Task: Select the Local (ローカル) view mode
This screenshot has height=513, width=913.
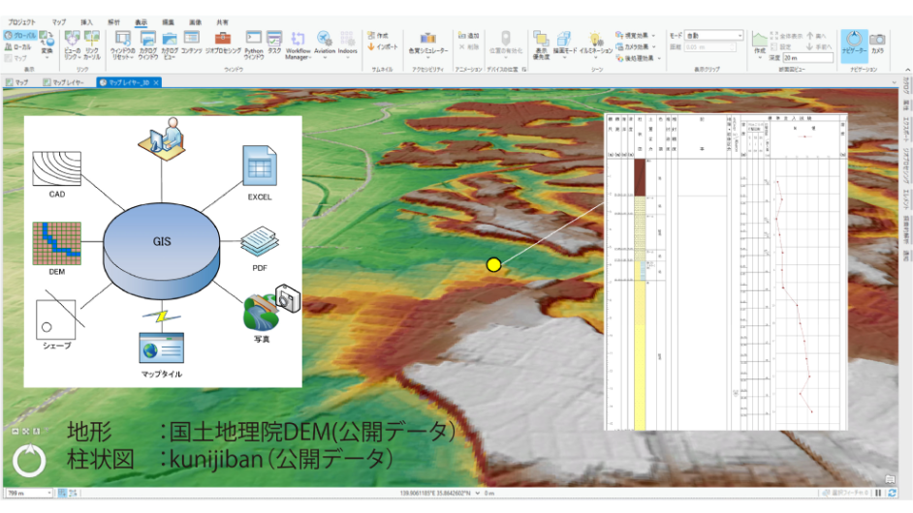Action: [x=18, y=46]
